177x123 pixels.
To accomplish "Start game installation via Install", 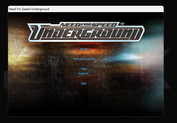I will pyautogui.click(x=83, y=49).
